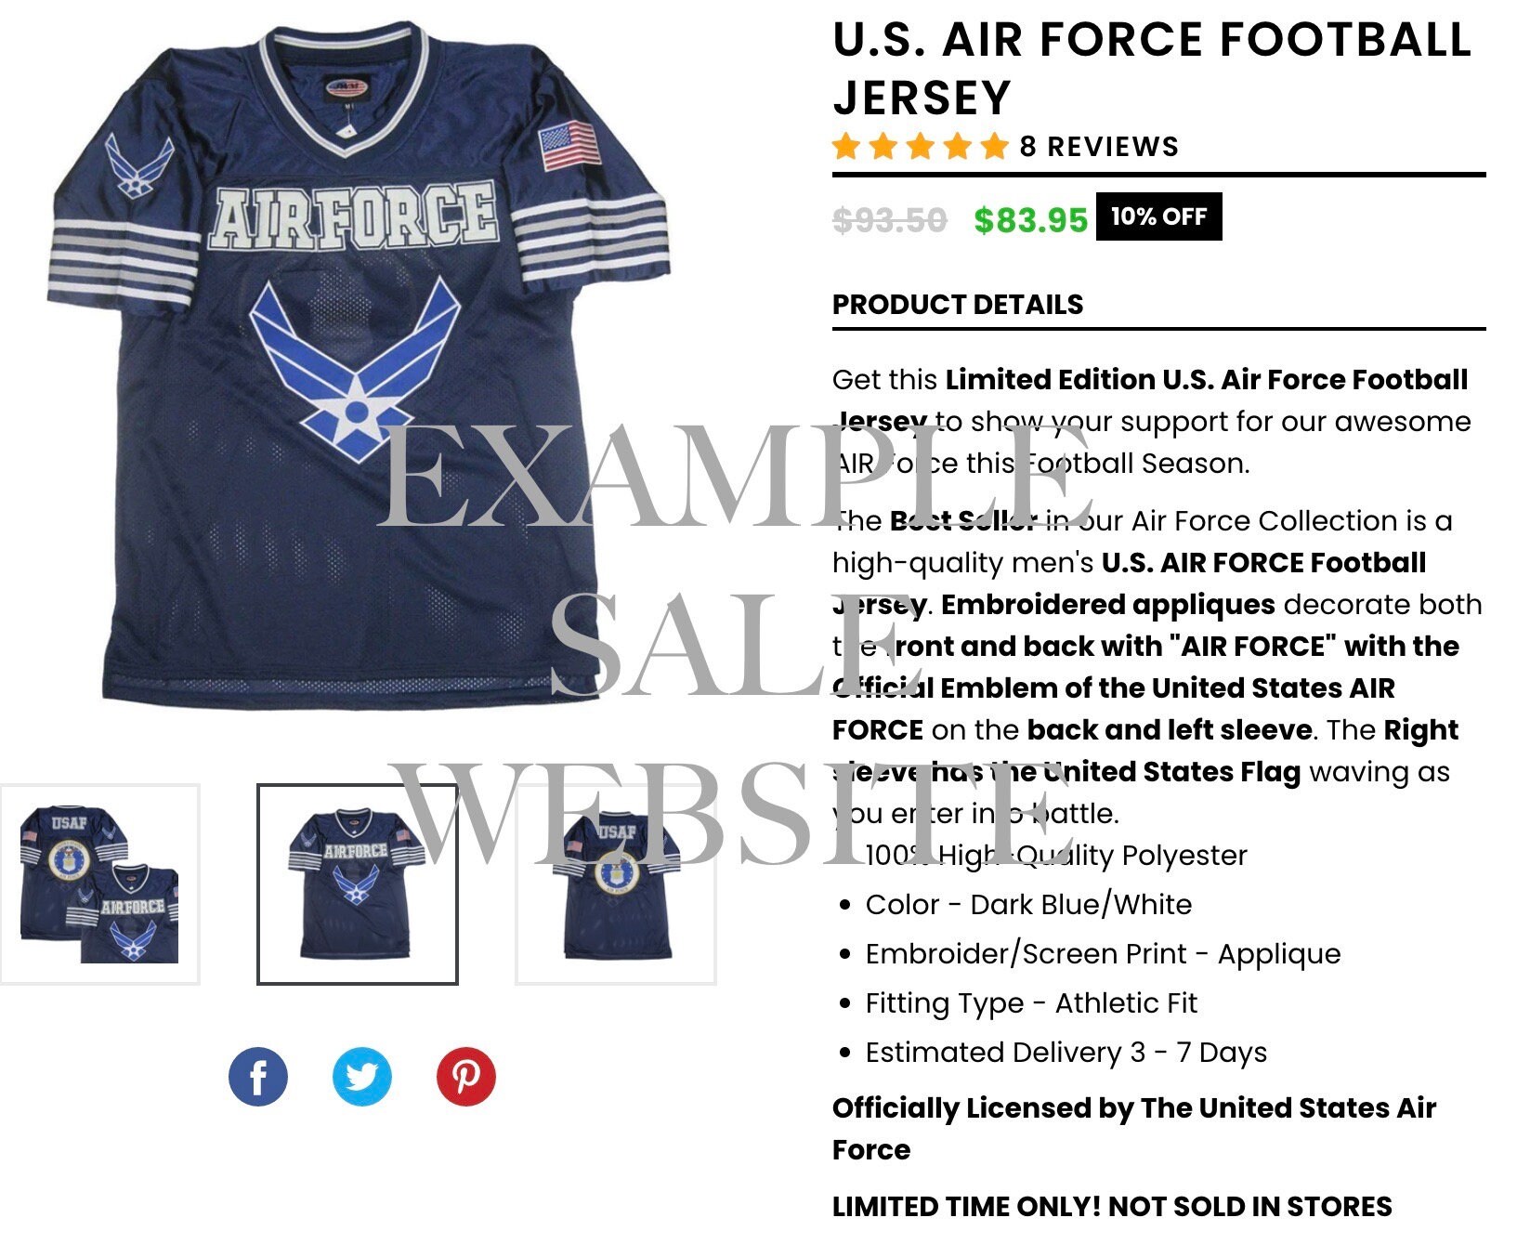The width and height of the screenshot is (1517, 1244).
Task: Select the back-view USAF jersey thumbnail
Action: pos(616,884)
